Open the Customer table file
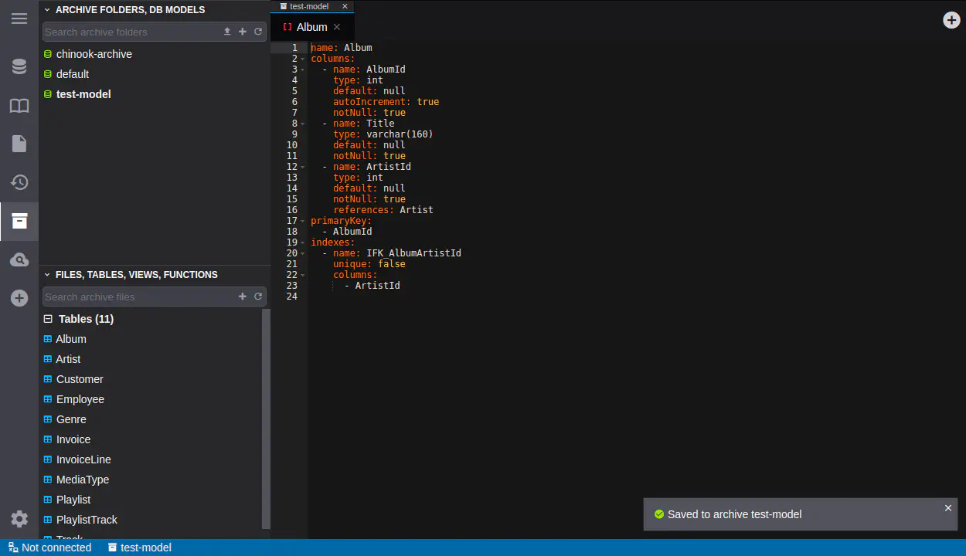The width and height of the screenshot is (966, 556). [x=79, y=379]
